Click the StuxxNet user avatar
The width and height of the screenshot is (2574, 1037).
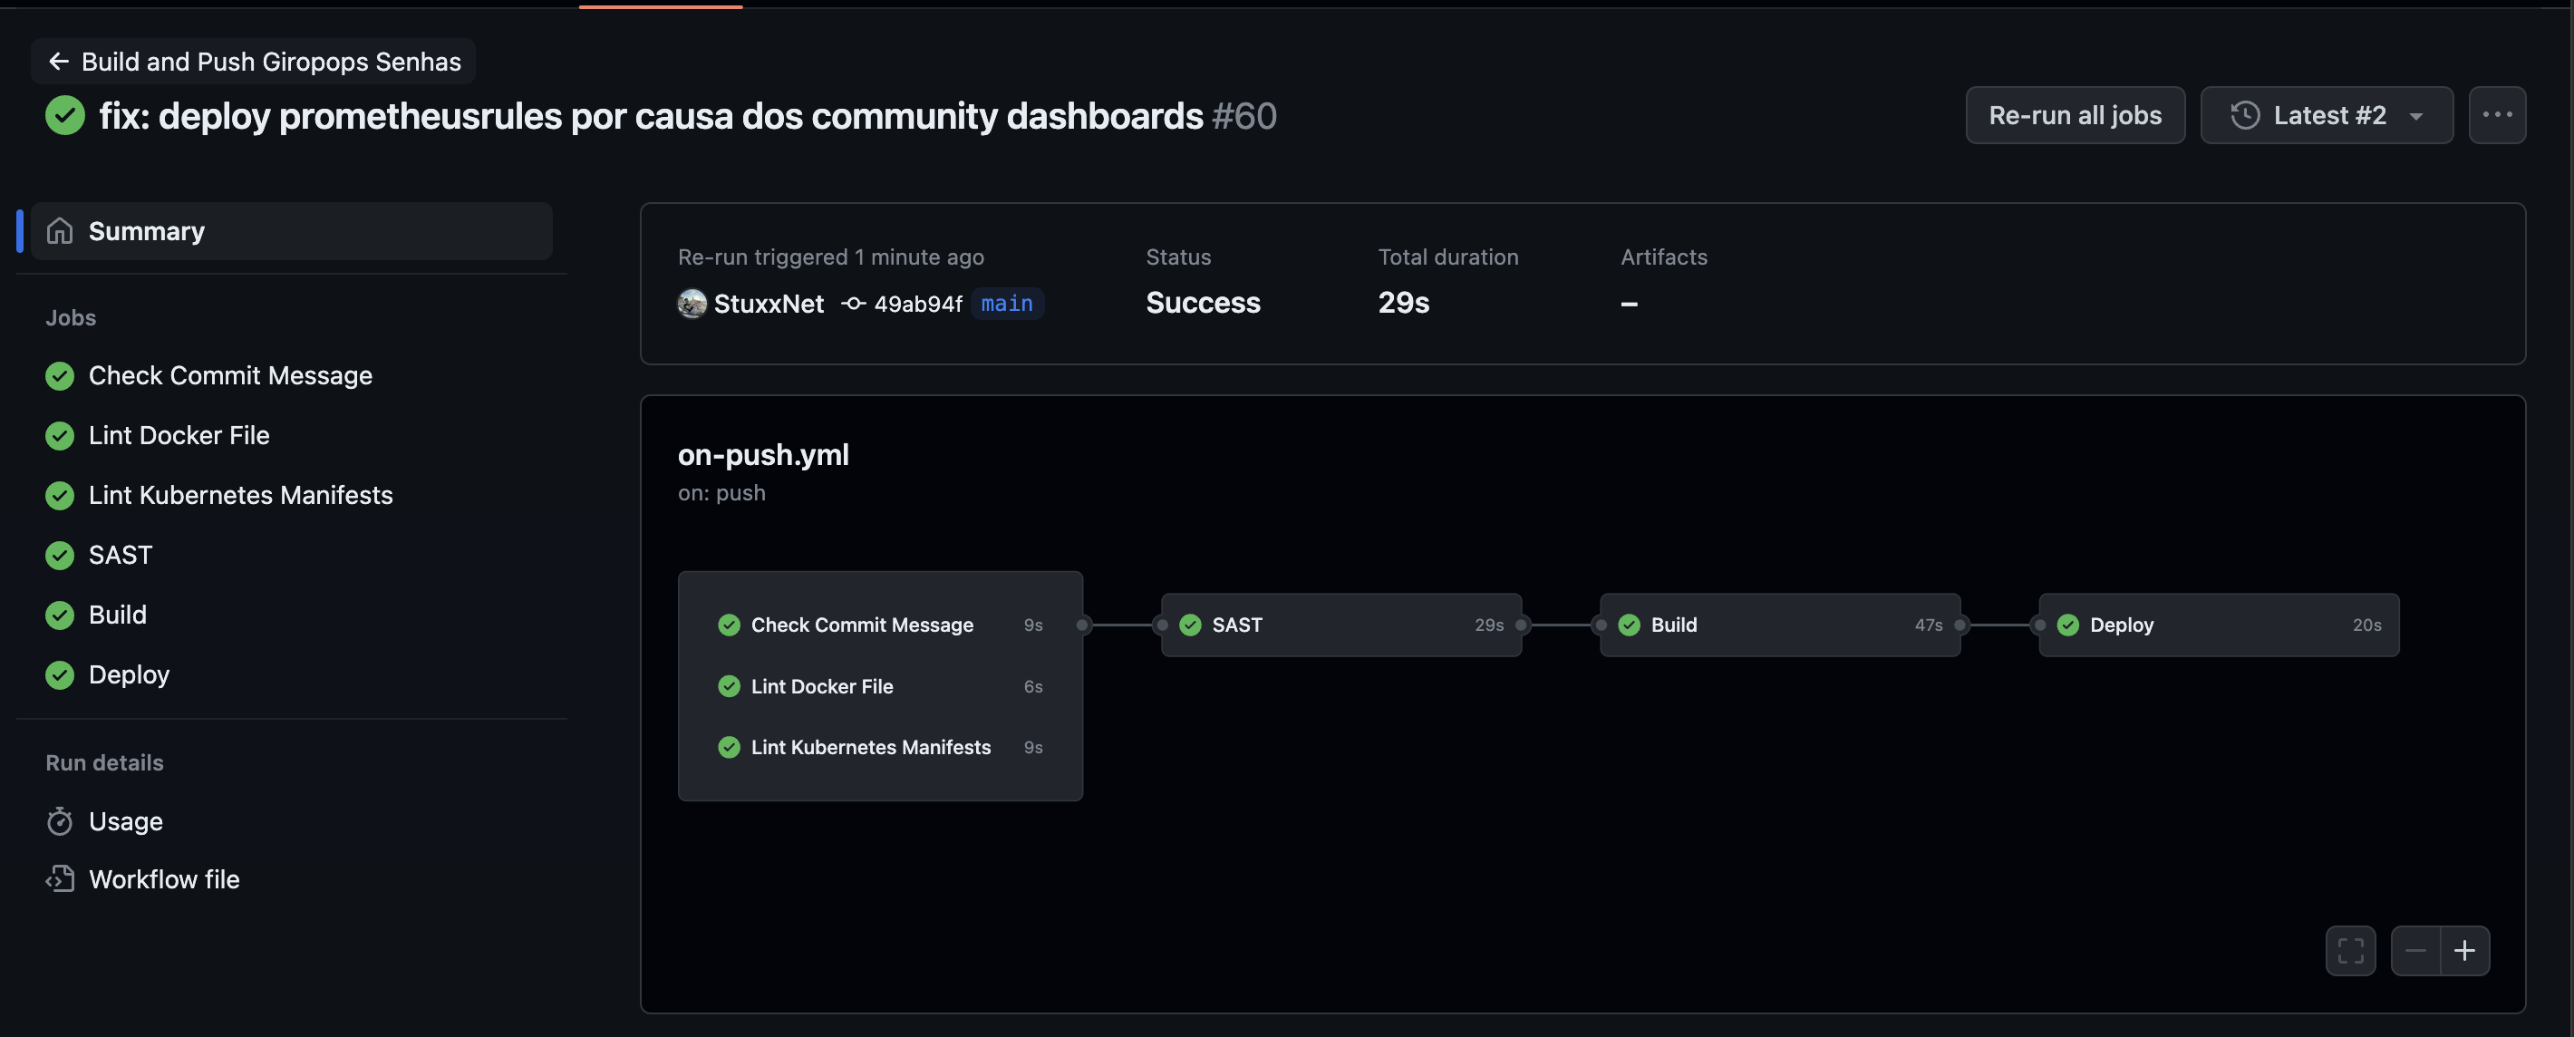(692, 304)
